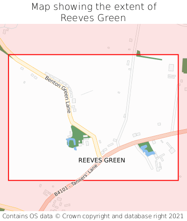Click the REEVES GREEN place label
The height and width of the screenshot is (221, 187).
[101, 160]
